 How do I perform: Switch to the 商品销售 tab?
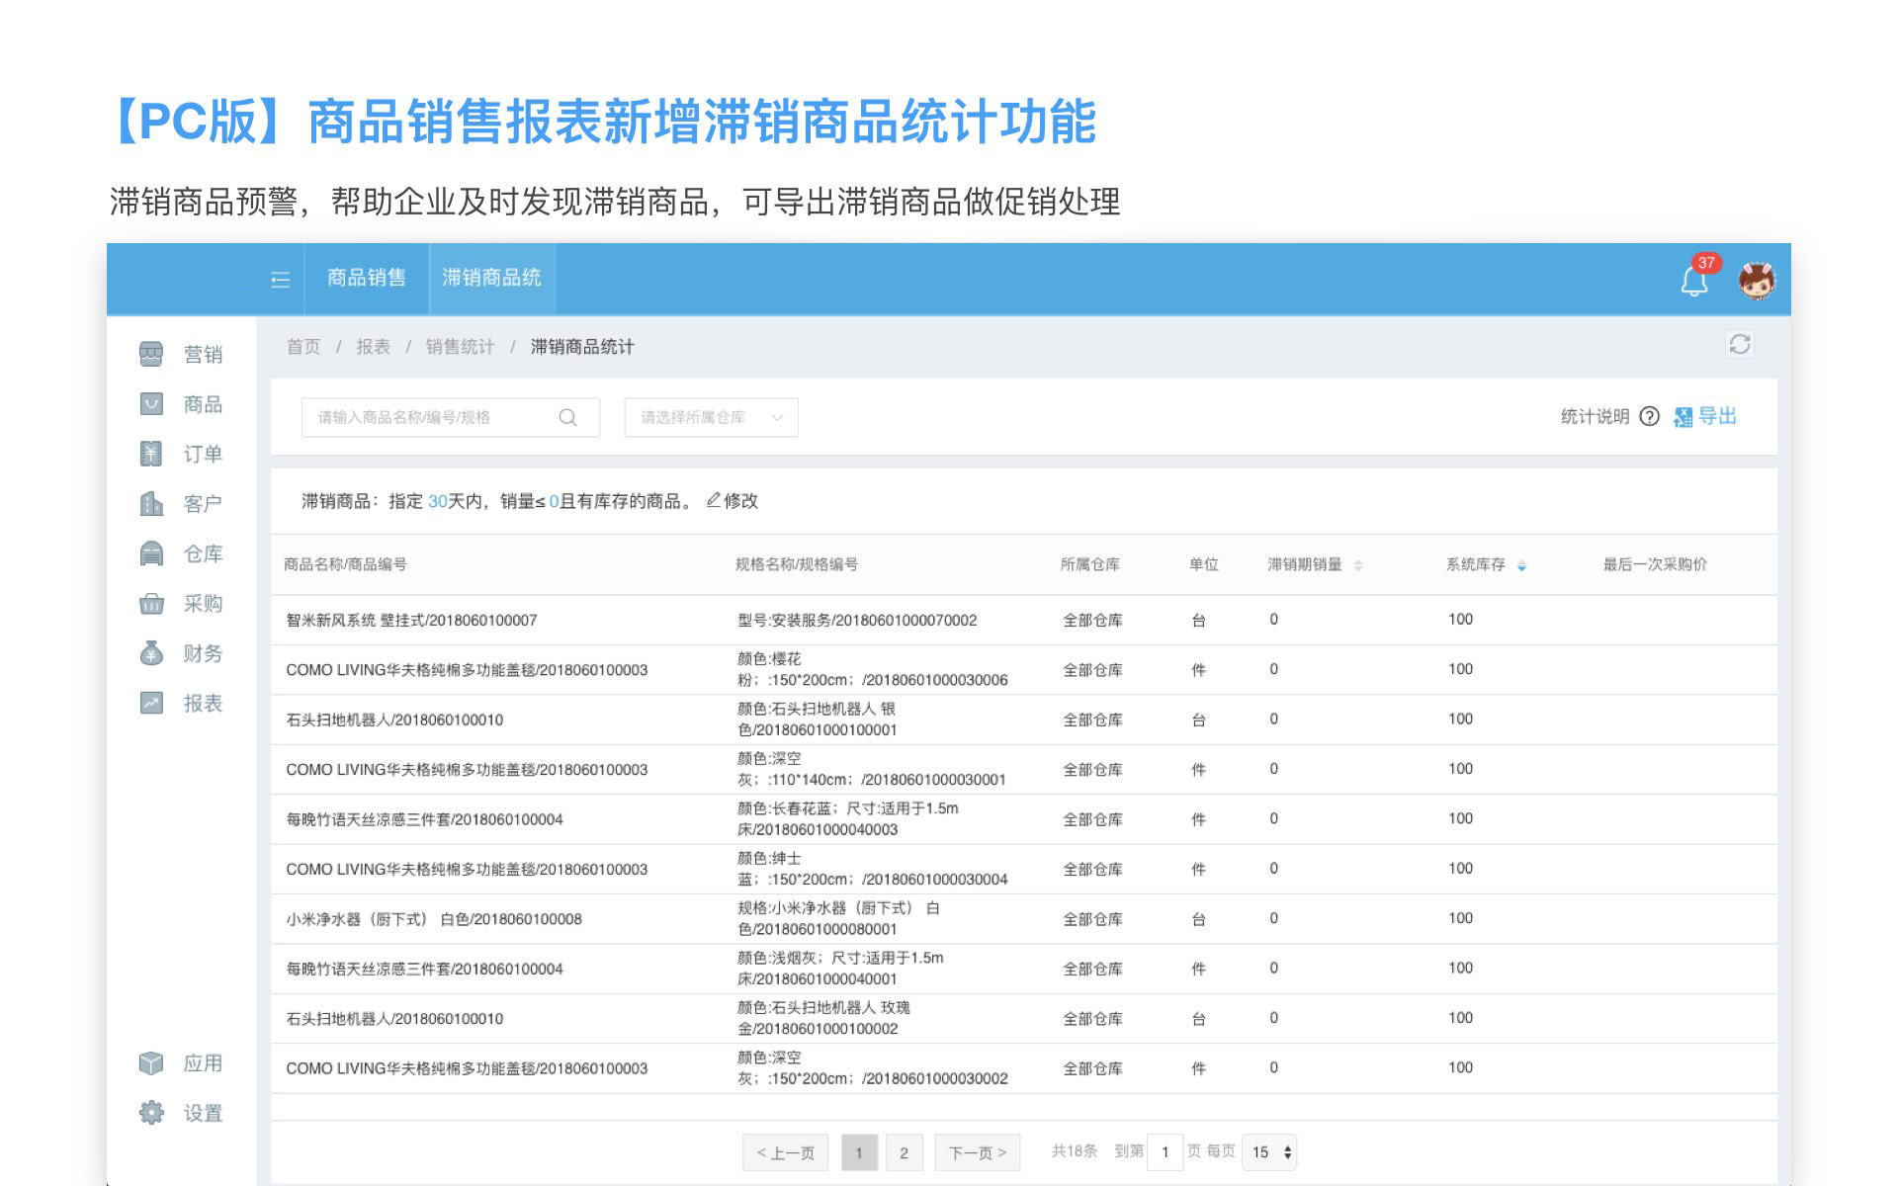(x=366, y=278)
